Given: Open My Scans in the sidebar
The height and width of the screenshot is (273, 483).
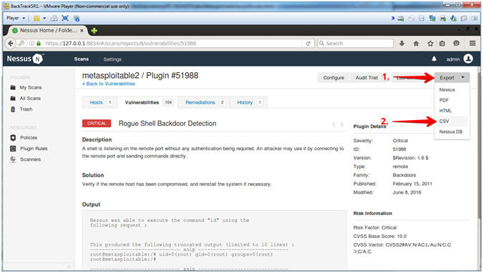Looking at the screenshot, I should 31,87.
